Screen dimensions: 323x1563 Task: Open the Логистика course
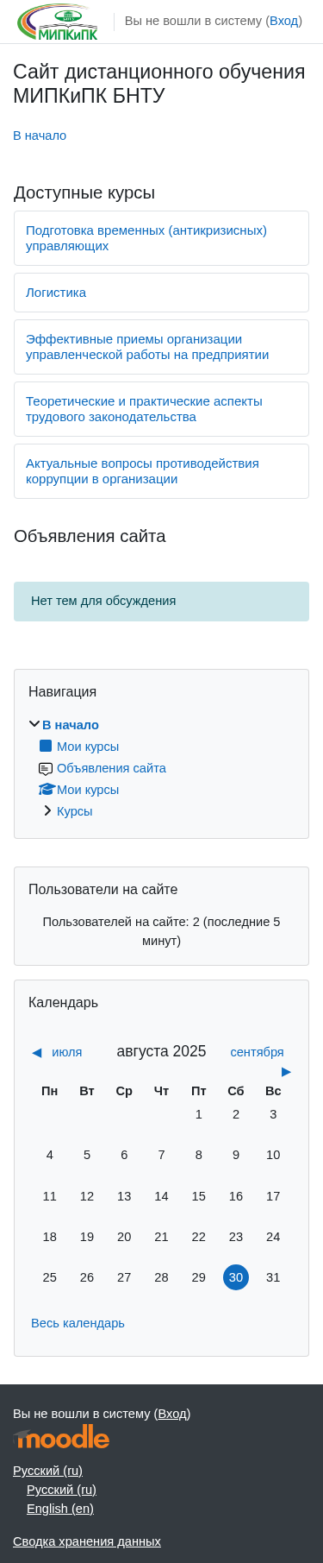[x=56, y=293]
